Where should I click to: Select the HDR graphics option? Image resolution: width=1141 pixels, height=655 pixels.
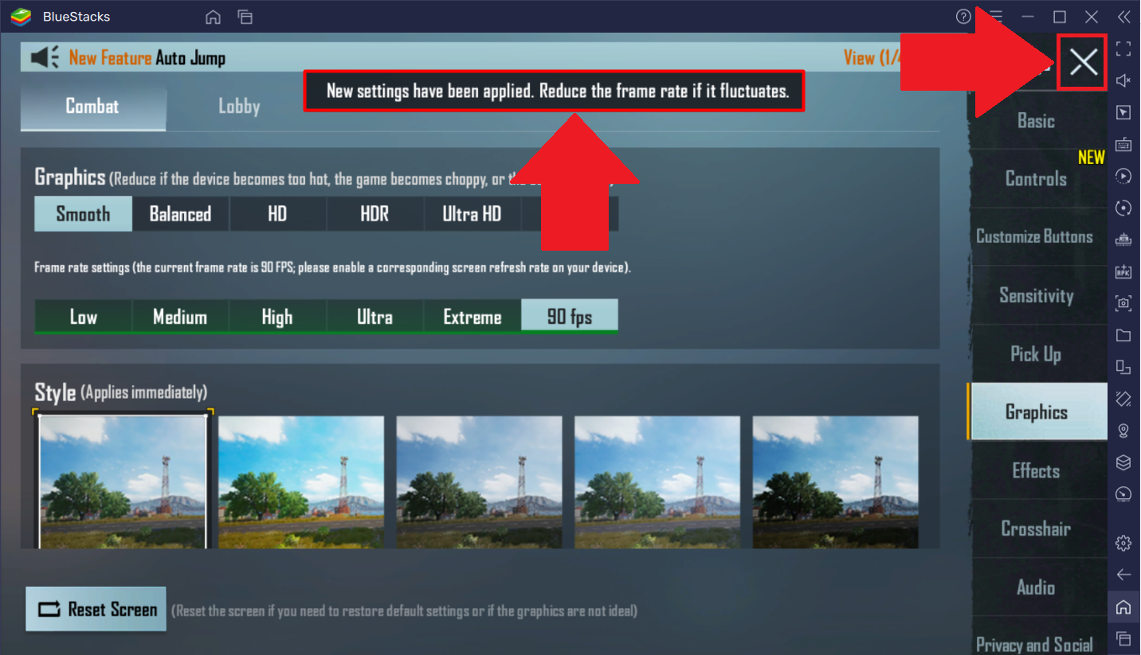click(374, 214)
